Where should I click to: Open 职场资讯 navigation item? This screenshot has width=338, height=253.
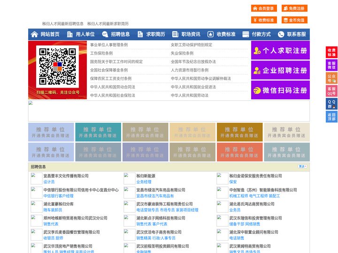pyautogui.click(x=191, y=34)
